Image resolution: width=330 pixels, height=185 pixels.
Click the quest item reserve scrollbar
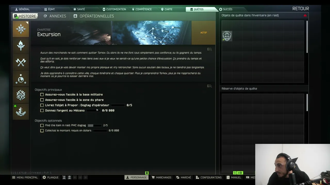tap(307, 103)
